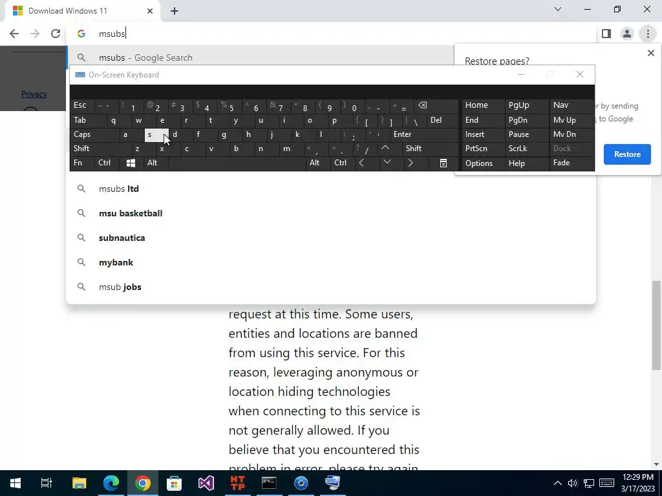Click the s key on keyboard

click(x=156, y=135)
